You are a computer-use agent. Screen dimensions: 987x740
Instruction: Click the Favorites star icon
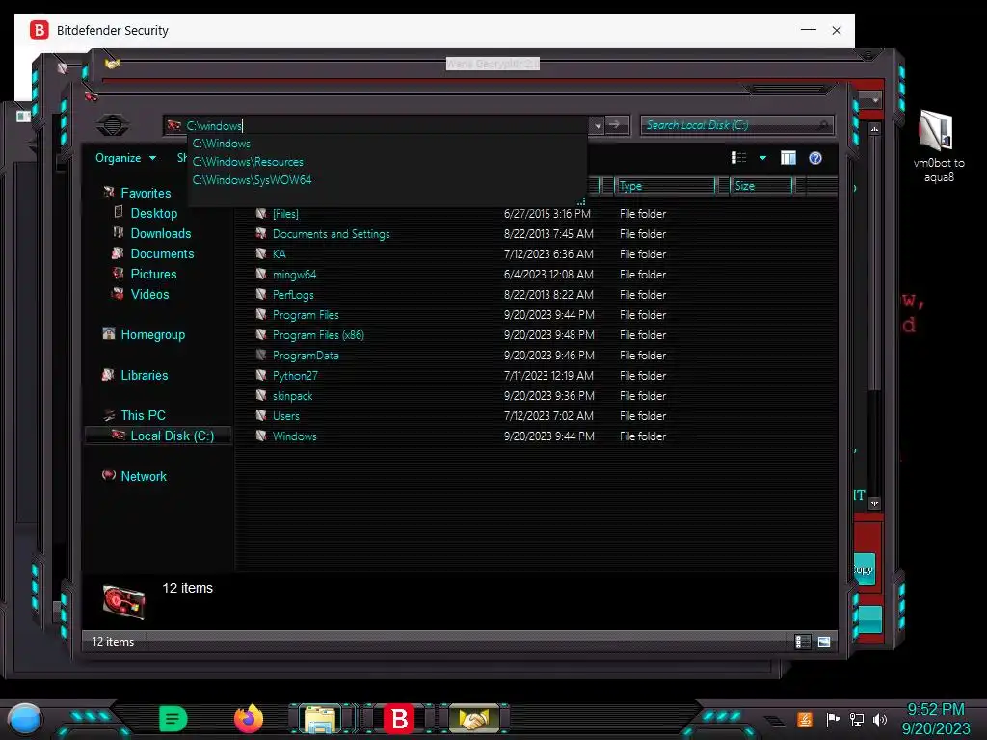(x=109, y=192)
